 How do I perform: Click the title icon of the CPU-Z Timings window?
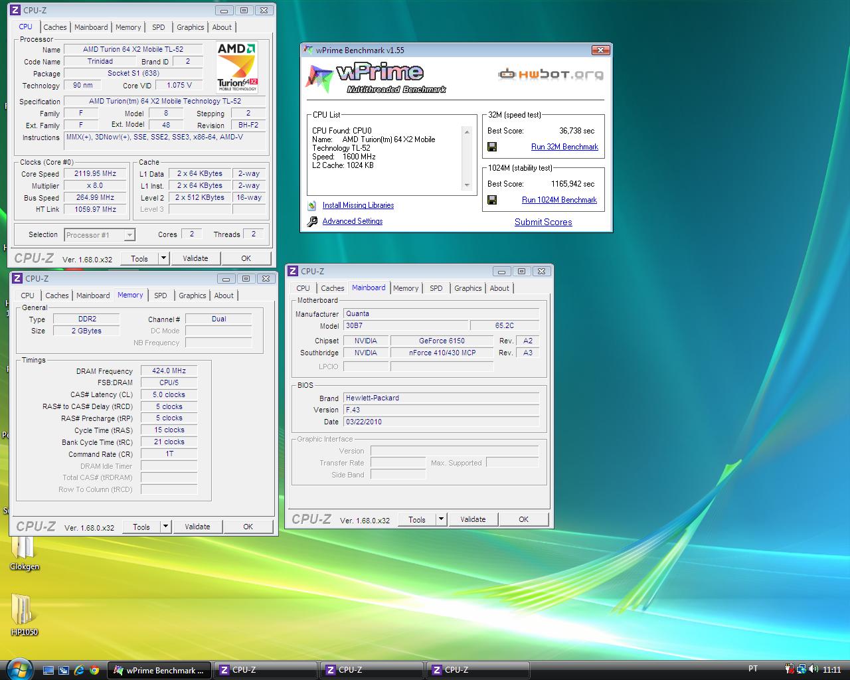pos(17,278)
